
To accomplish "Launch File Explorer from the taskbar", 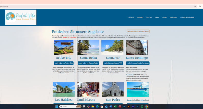I will pos(93,106).
